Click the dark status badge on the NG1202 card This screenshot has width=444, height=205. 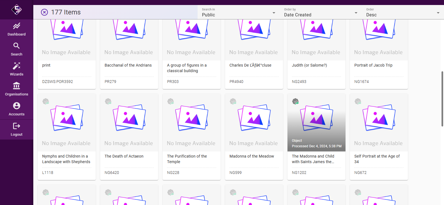pos(296,102)
